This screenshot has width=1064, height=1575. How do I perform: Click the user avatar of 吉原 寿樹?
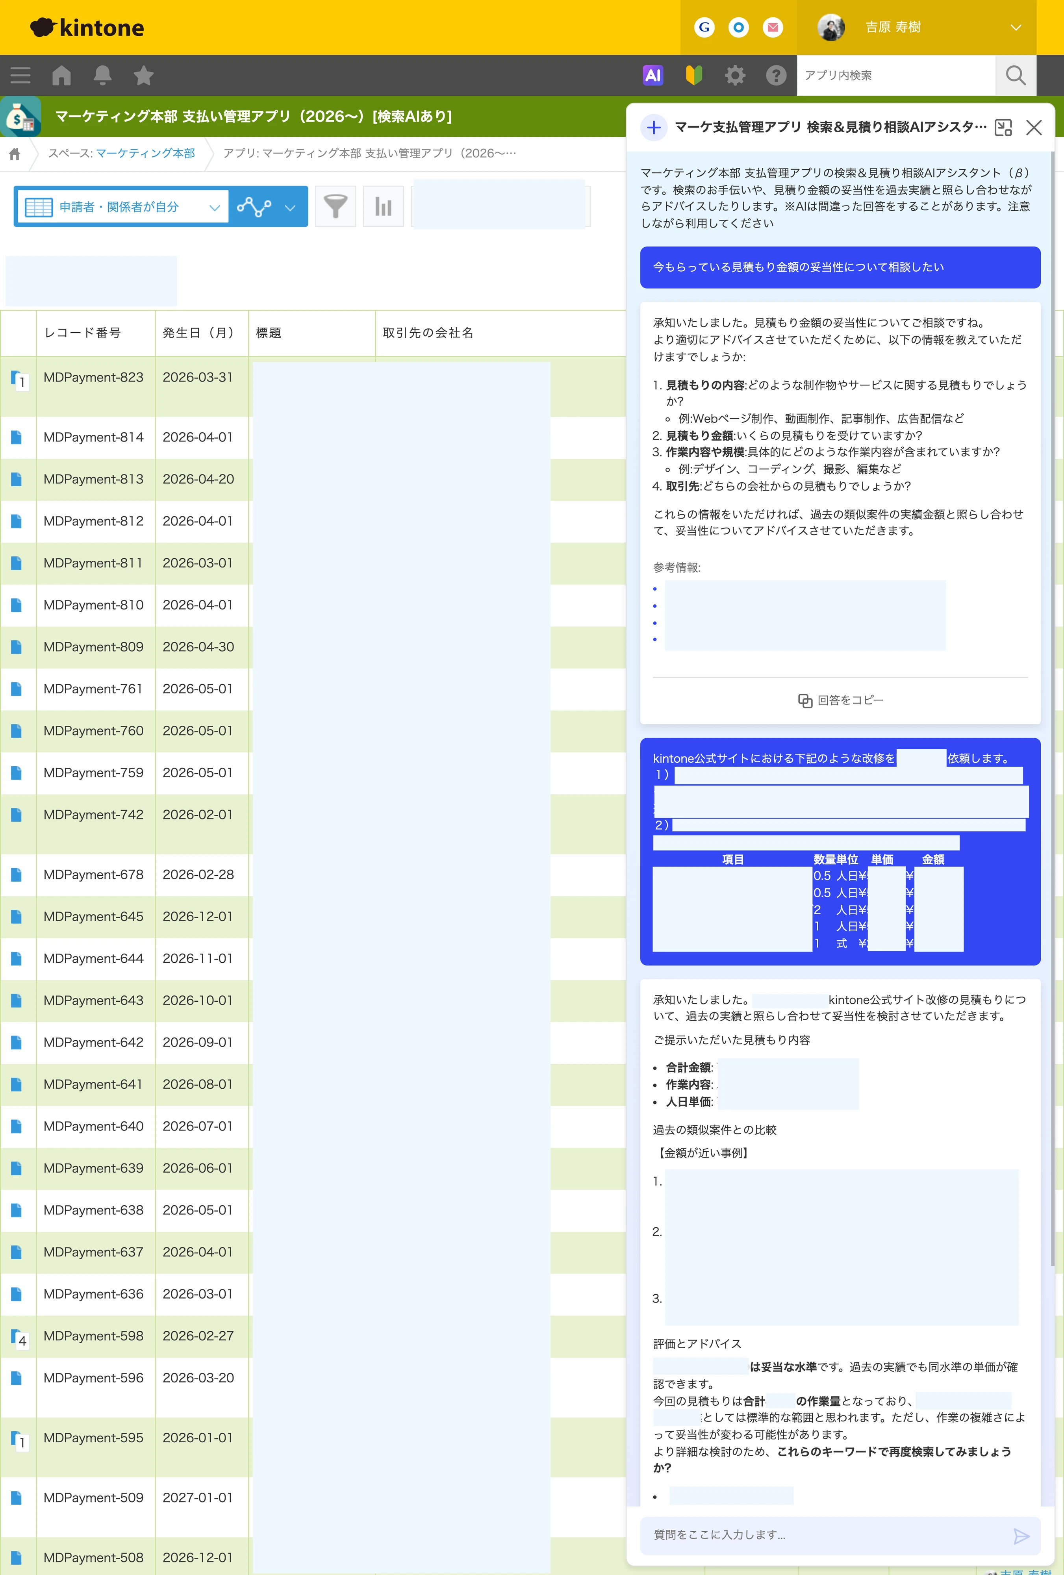(x=831, y=27)
